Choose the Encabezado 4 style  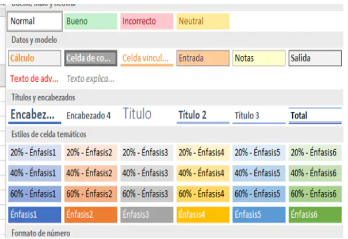point(91,116)
